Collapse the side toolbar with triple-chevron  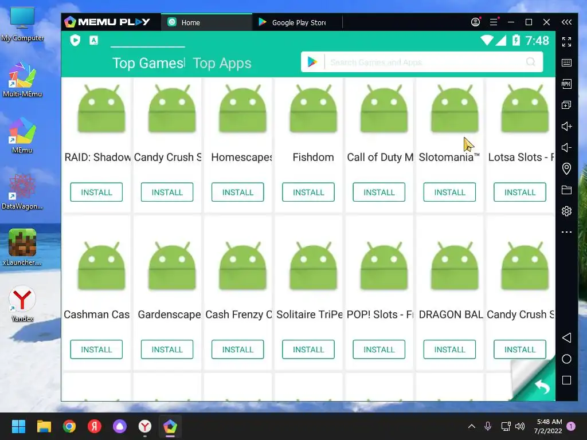(x=566, y=22)
